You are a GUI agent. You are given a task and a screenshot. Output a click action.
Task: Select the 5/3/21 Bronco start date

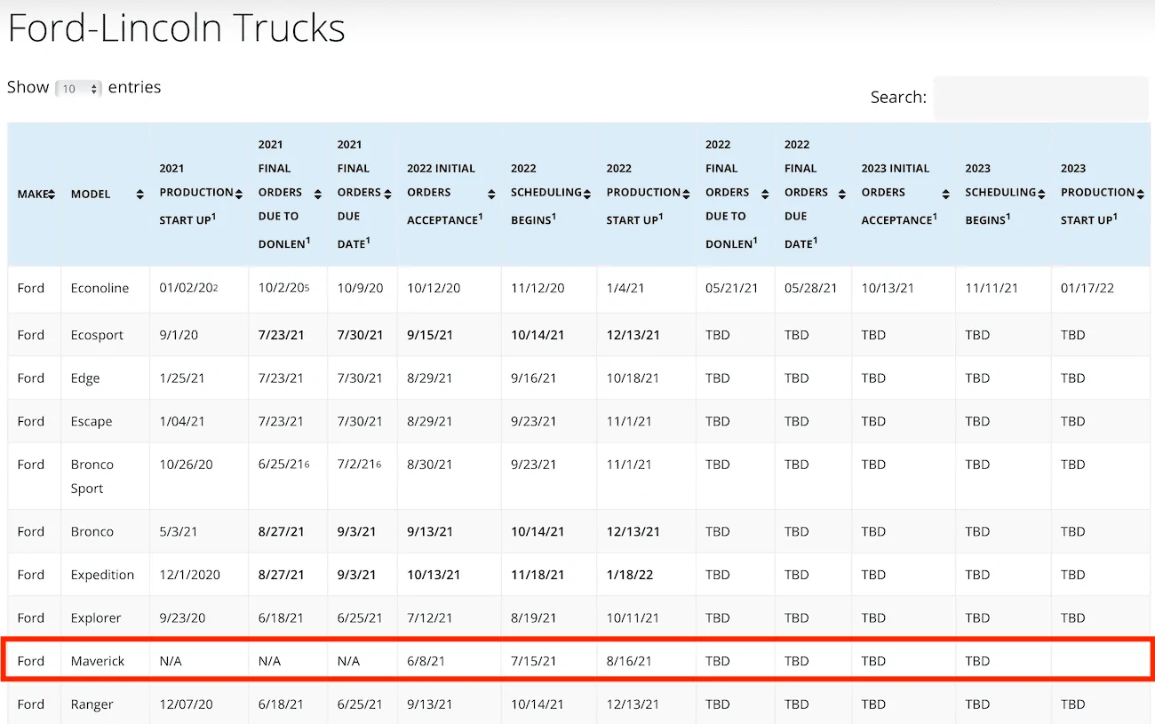click(x=179, y=532)
